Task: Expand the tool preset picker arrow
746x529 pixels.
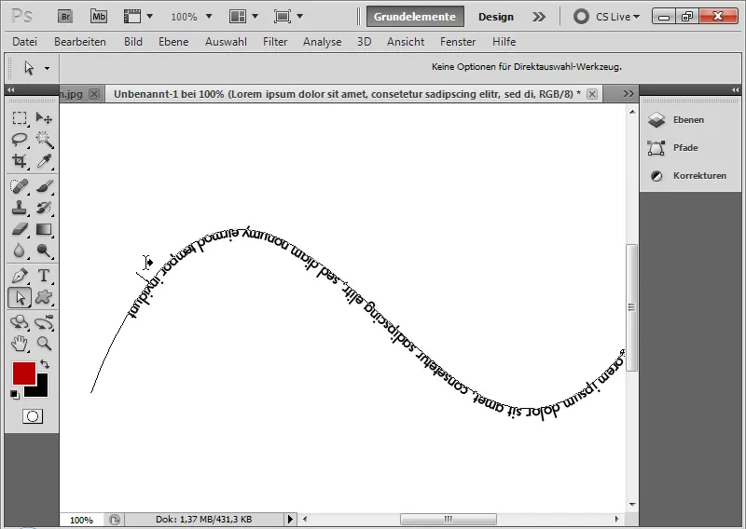Action: pos(48,68)
